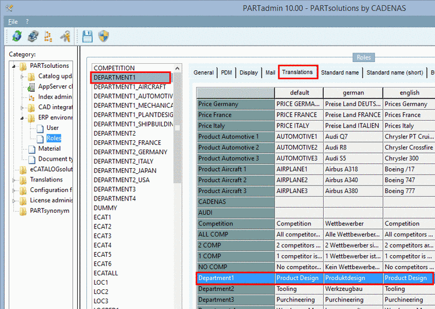Expand the Catalog update tree node
Image resolution: width=435 pixels, height=309 pixels.
[22, 77]
